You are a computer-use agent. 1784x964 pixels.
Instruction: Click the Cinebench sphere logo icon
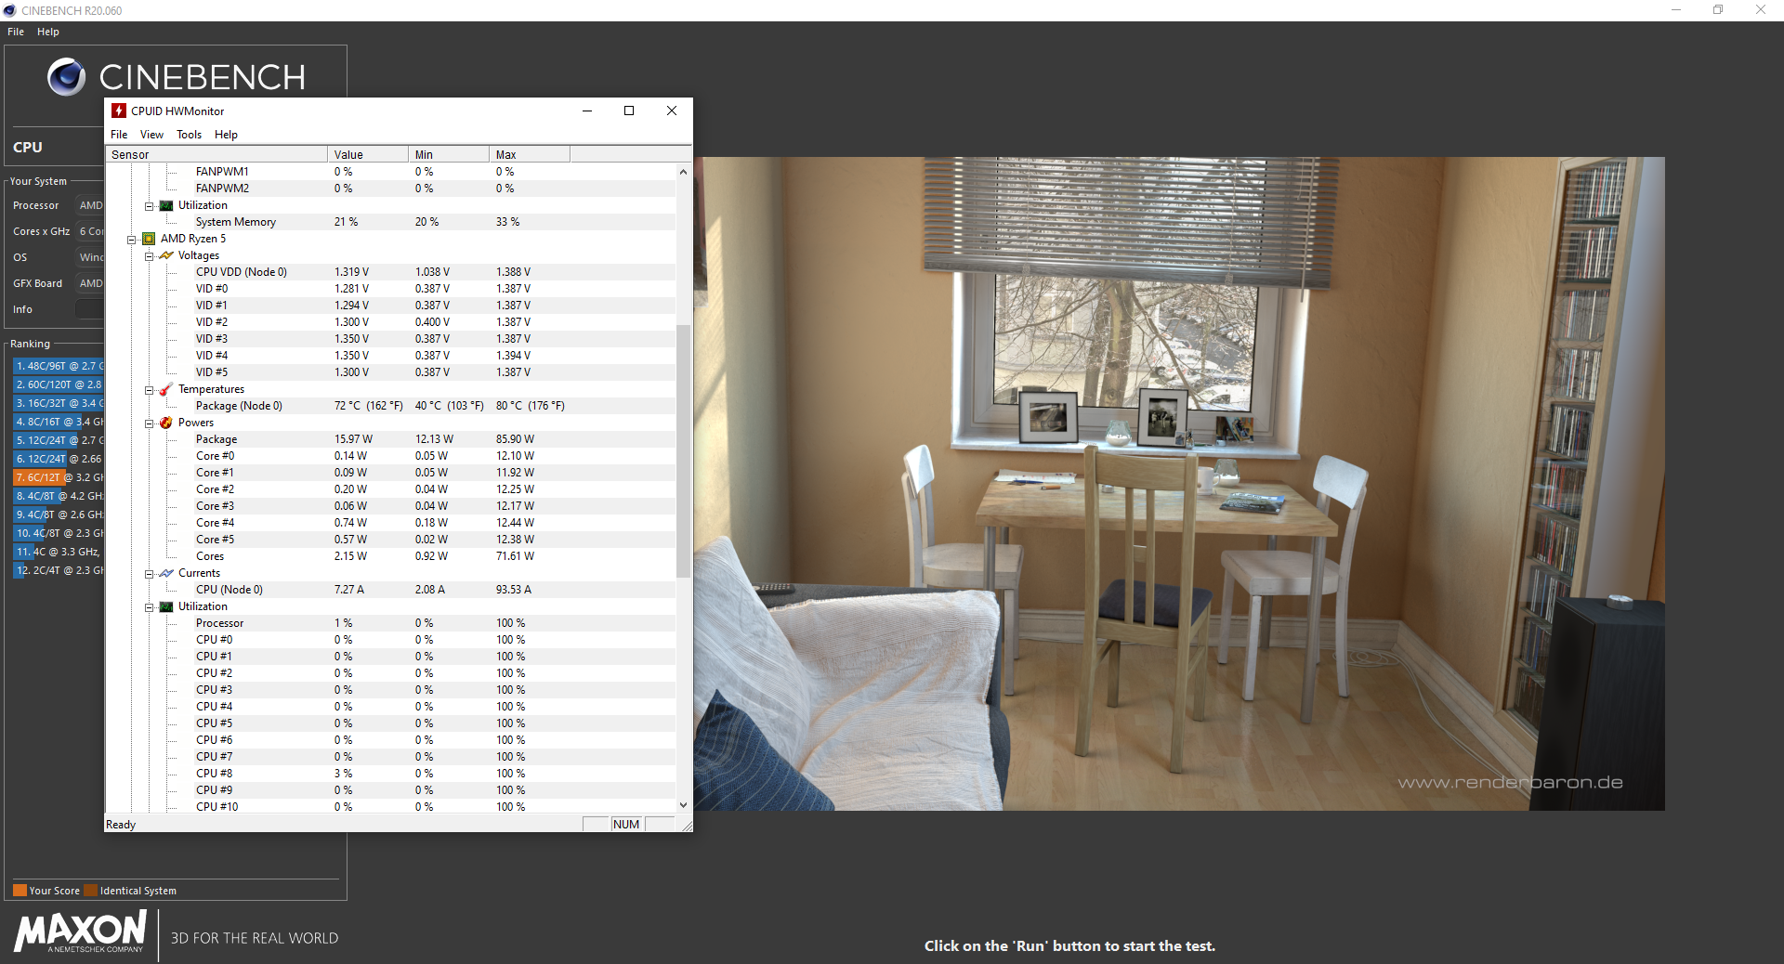coord(66,77)
